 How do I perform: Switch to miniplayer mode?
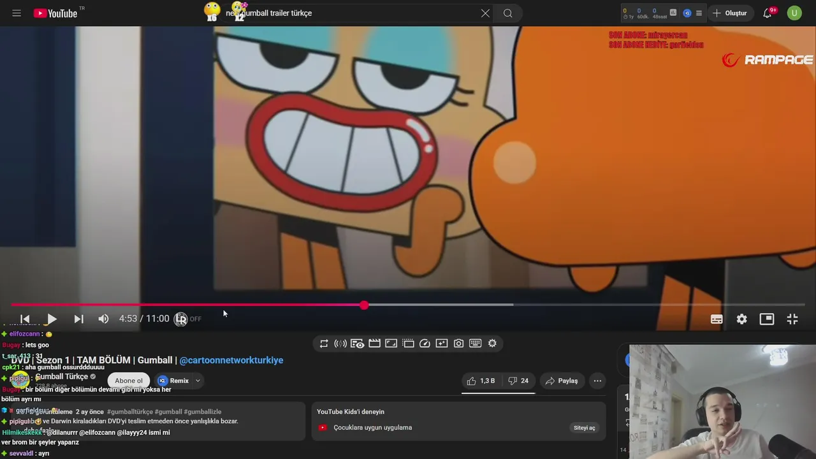pos(766,319)
